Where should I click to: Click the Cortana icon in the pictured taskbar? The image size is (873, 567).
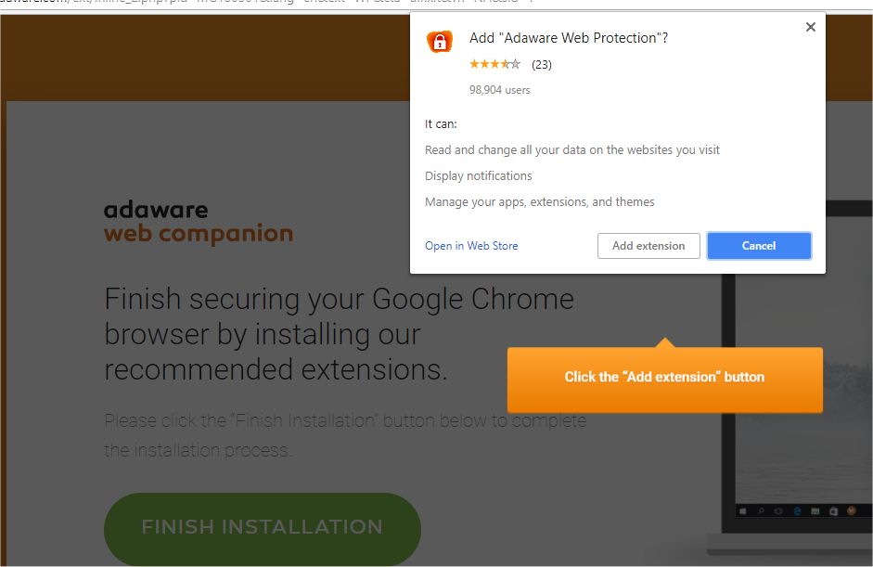(x=778, y=511)
